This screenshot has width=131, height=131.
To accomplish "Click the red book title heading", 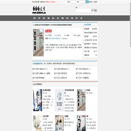I will (48, 31).
